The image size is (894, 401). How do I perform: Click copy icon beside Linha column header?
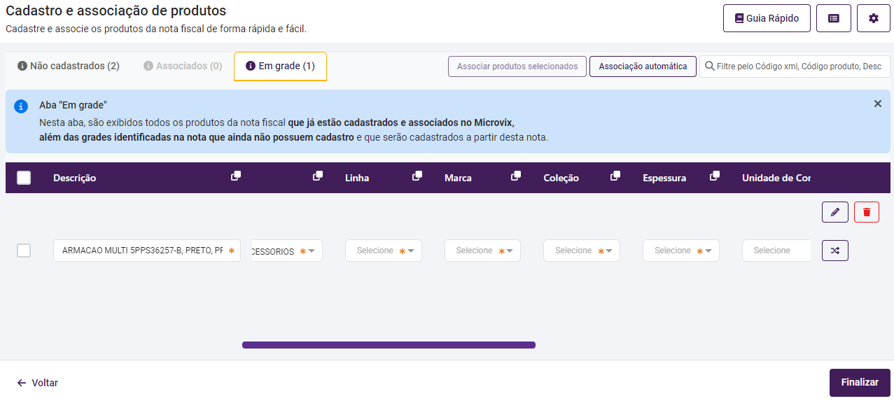pyautogui.click(x=417, y=176)
